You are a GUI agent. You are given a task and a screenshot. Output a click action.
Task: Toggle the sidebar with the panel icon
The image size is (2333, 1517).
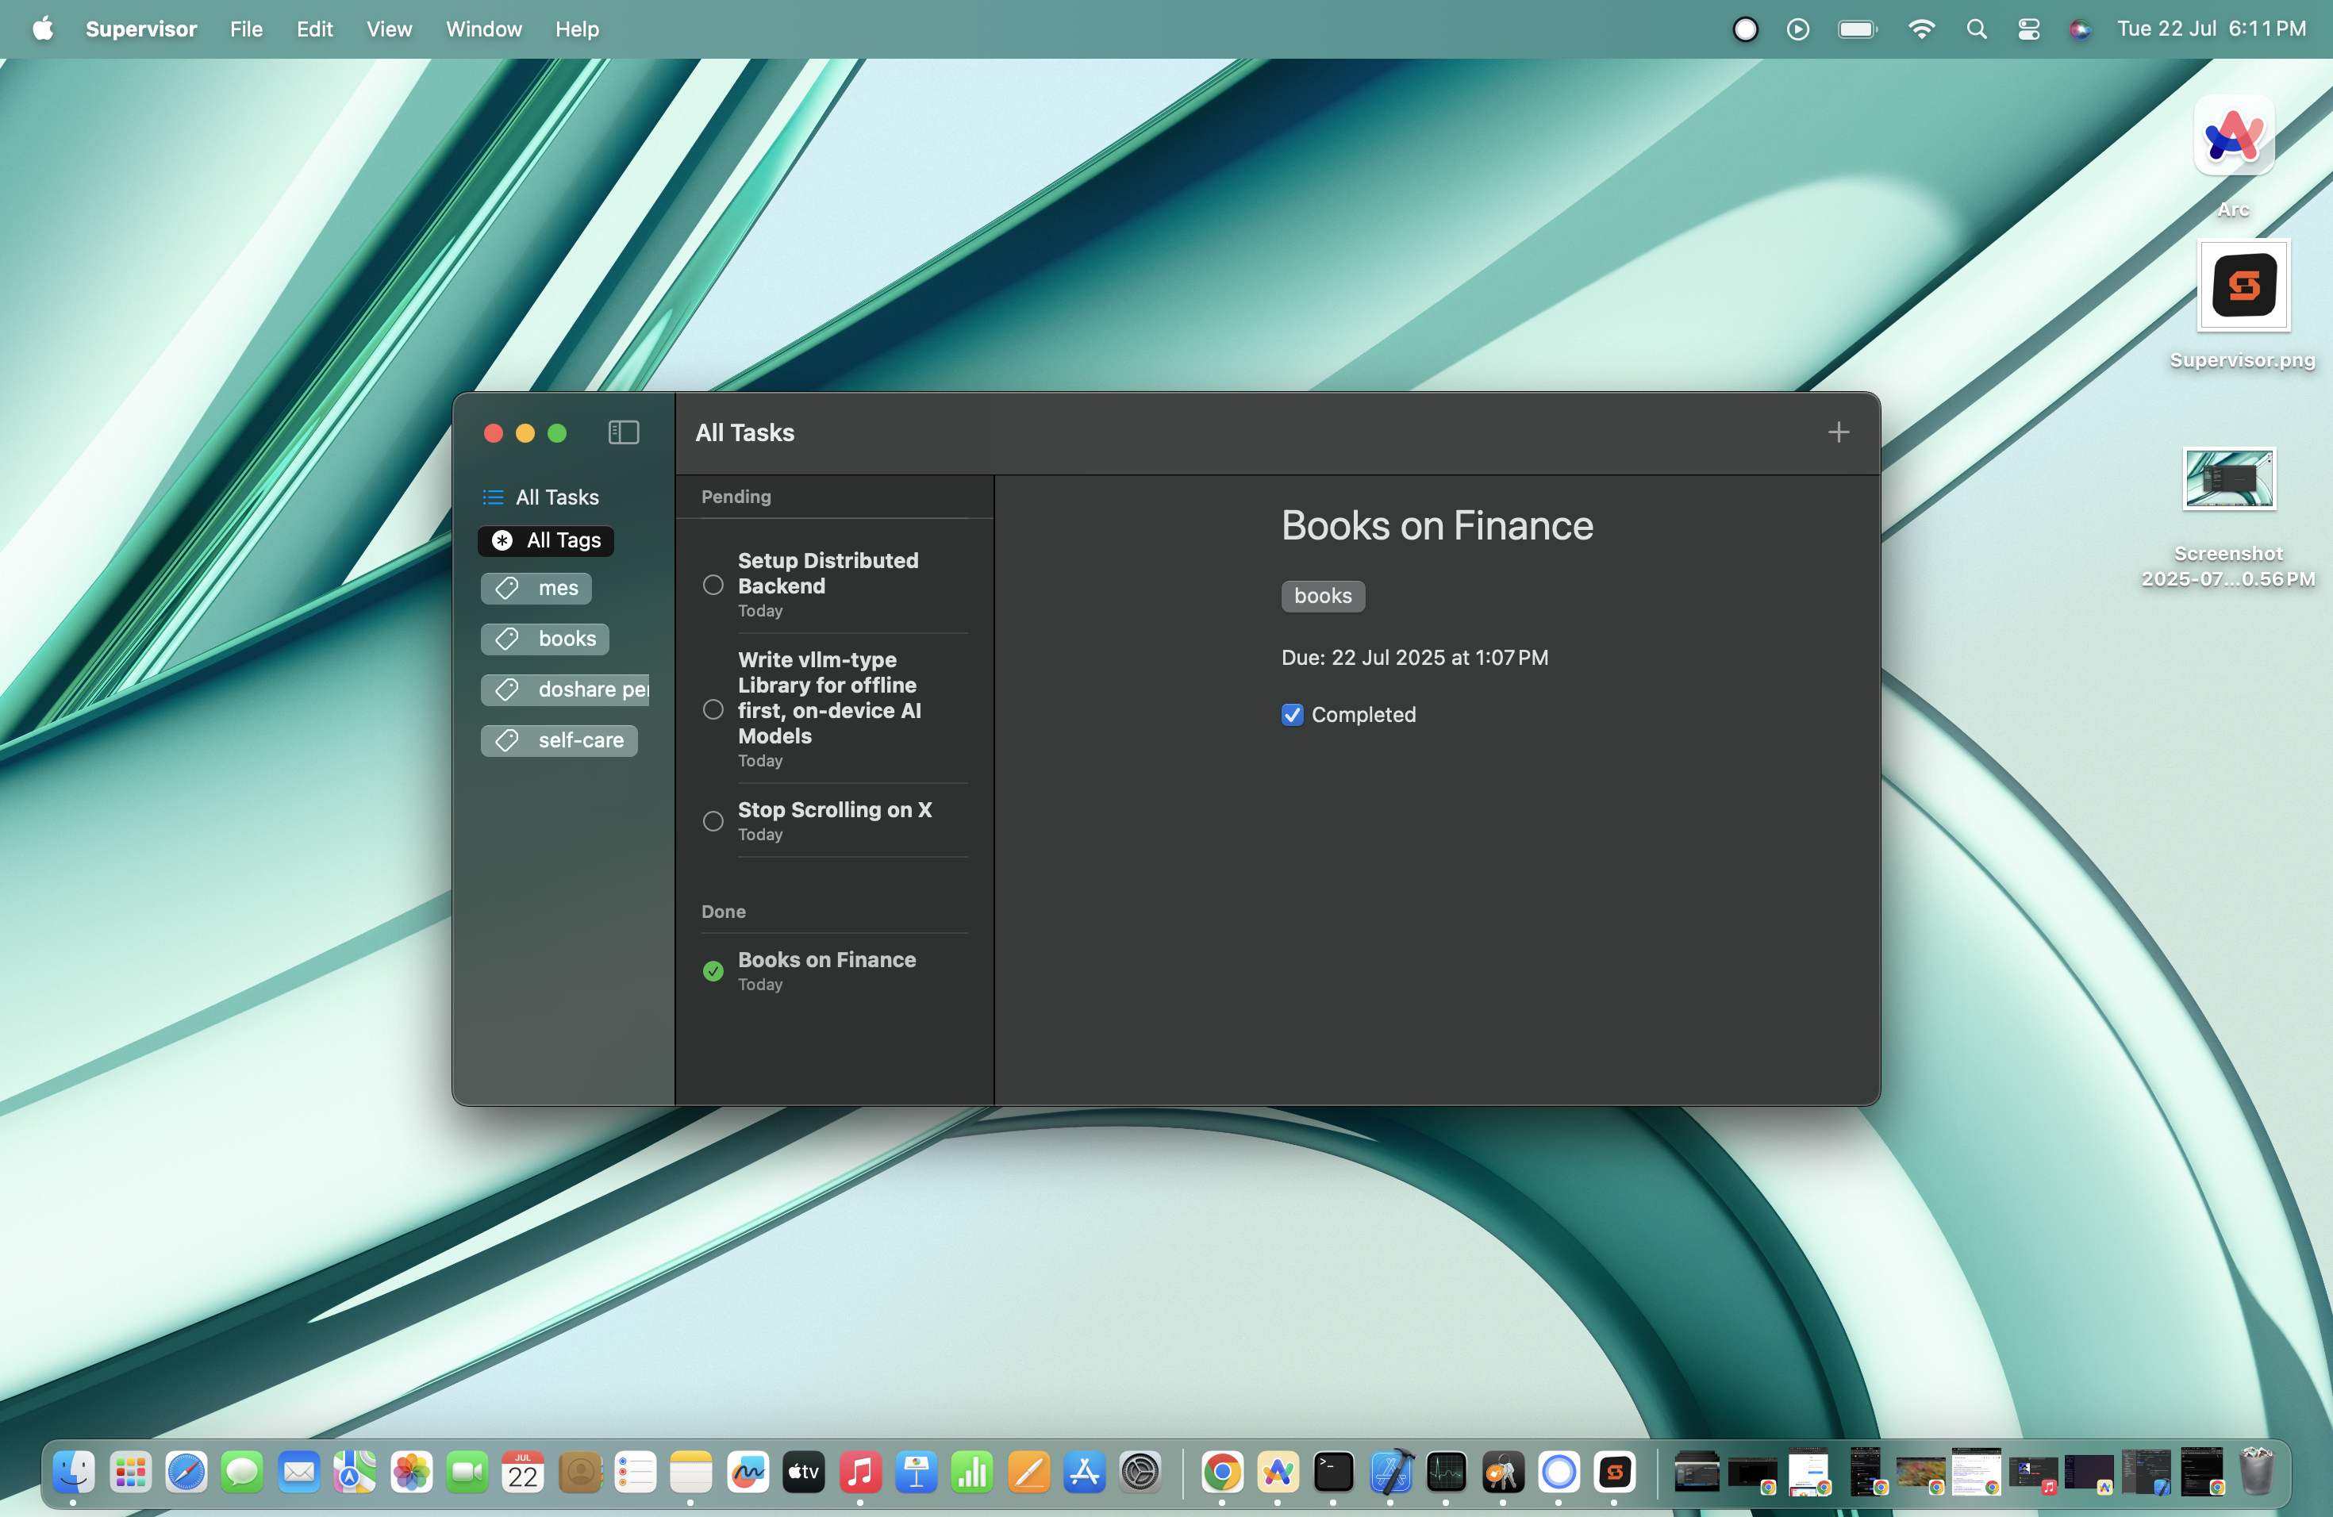coord(624,432)
